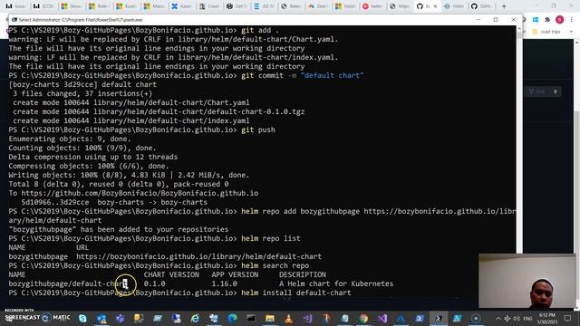
Task: Open the browser extensions puzzle icon
Action: (x=547, y=20)
